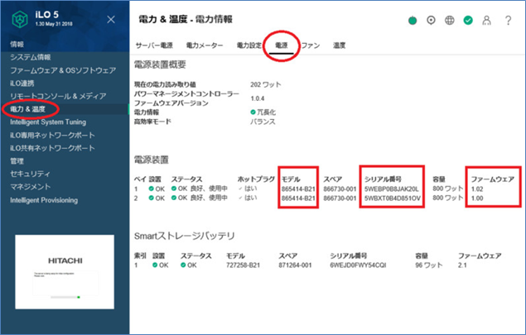
Task: Open マネジメント in the sidebar
Action: [30, 187]
